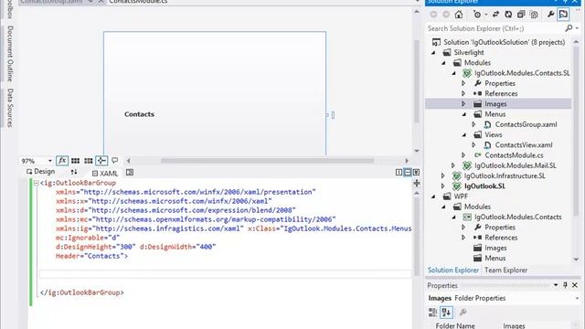Screen dimensions: 585x329
Task: Pin the Properties panel with auto-hide pin
Action: 565,285
